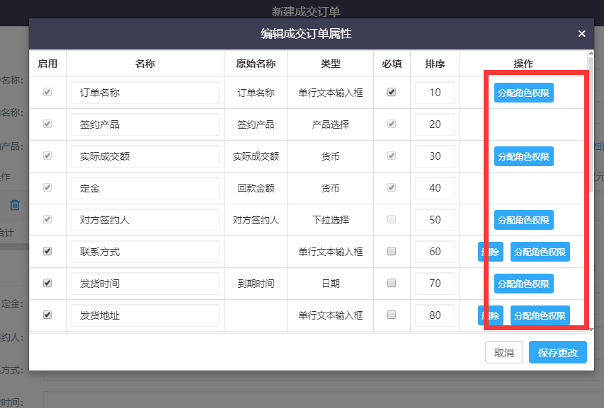Viewport: 604px width, 408px height.
Task: Click the 新建成交订单 title behind dialog
Action: point(306,11)
